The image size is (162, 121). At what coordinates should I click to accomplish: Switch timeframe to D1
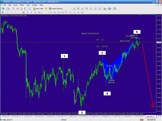point(74,12)
